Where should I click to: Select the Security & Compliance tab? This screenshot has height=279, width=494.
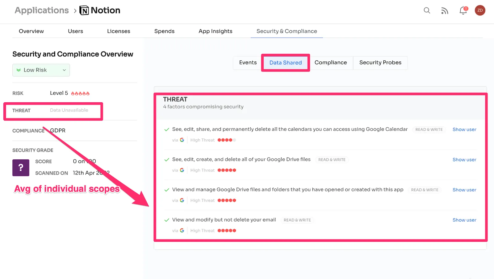click(287, 31)
